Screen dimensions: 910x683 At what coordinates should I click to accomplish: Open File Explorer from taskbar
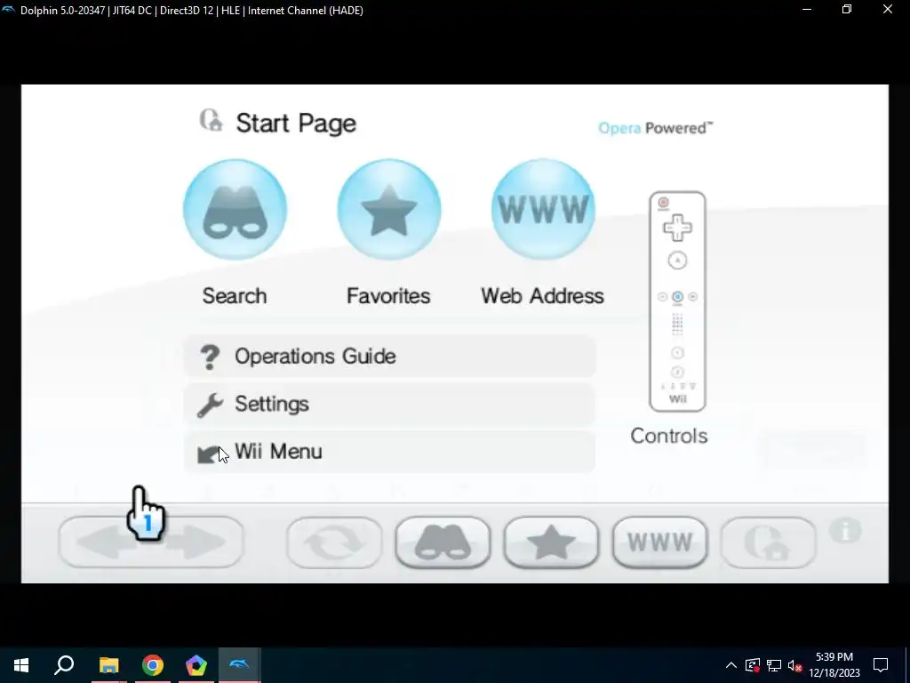108,665
